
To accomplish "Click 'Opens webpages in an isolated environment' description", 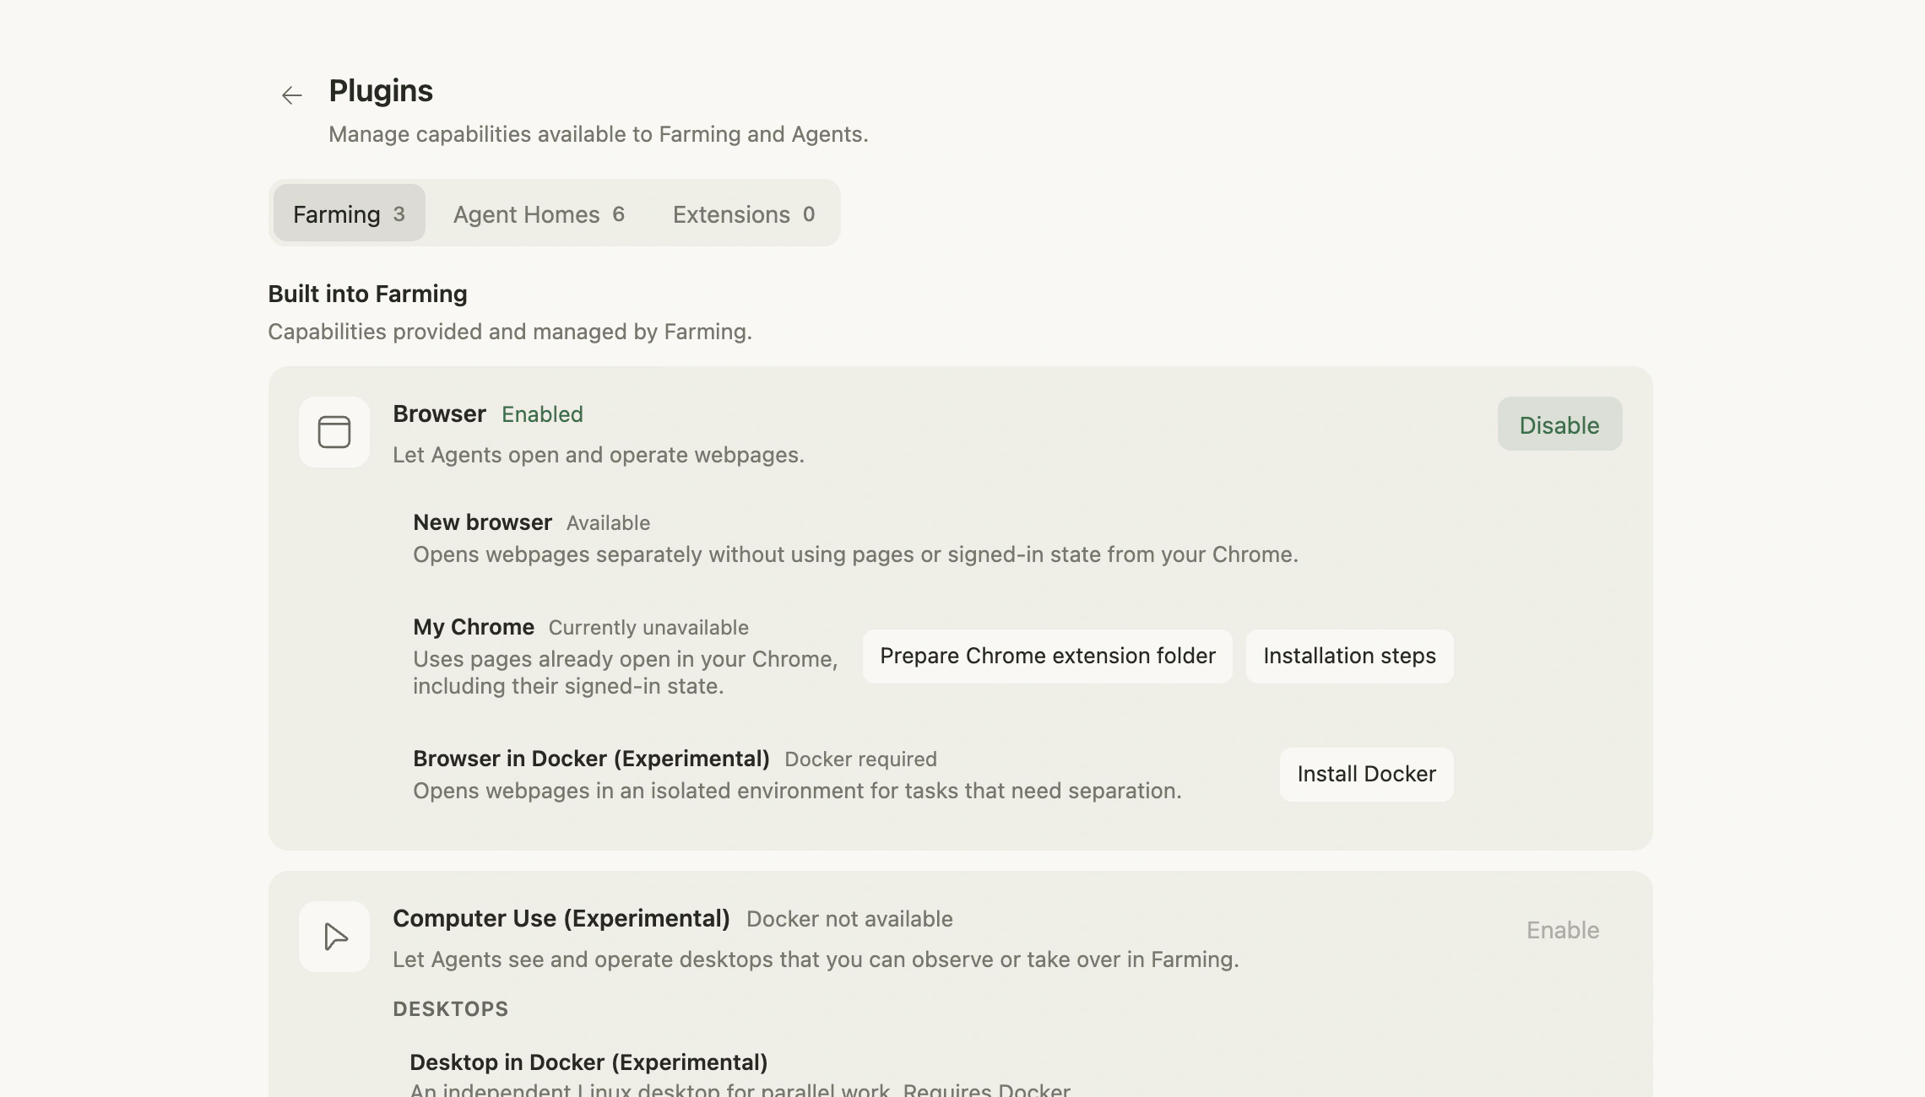I will point(797,791).
